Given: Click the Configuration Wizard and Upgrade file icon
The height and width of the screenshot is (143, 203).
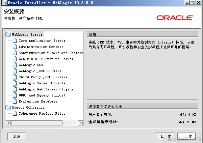Looking at the screenshot, I should coord(15,53).
